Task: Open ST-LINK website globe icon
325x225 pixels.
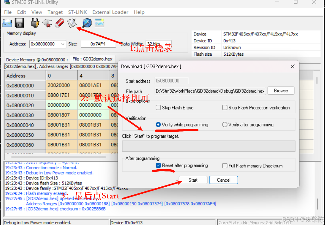Action: click(87, 23)
